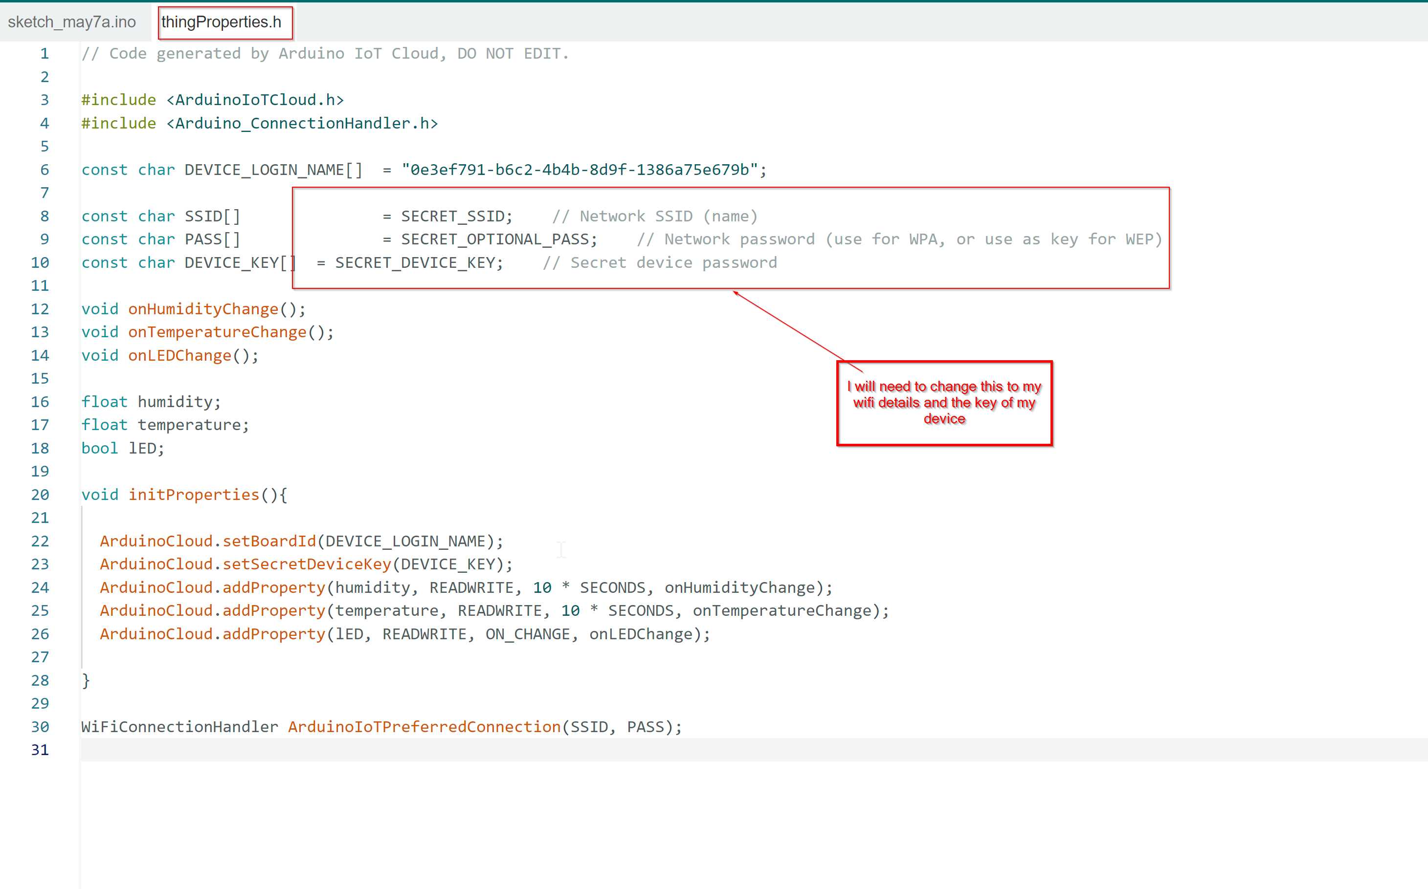Viewport: 1428px width, 889px height.
Task: Switch to the sketch_may7a.ino tab
Action: pos(72,22)
